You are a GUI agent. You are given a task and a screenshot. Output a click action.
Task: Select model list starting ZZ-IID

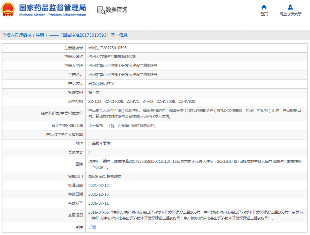click(142, 101)
